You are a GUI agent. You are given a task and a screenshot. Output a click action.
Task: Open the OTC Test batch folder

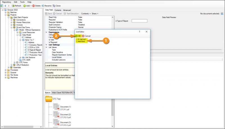pos(49,99)
